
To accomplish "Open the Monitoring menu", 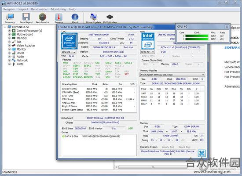I will (59, 9).
